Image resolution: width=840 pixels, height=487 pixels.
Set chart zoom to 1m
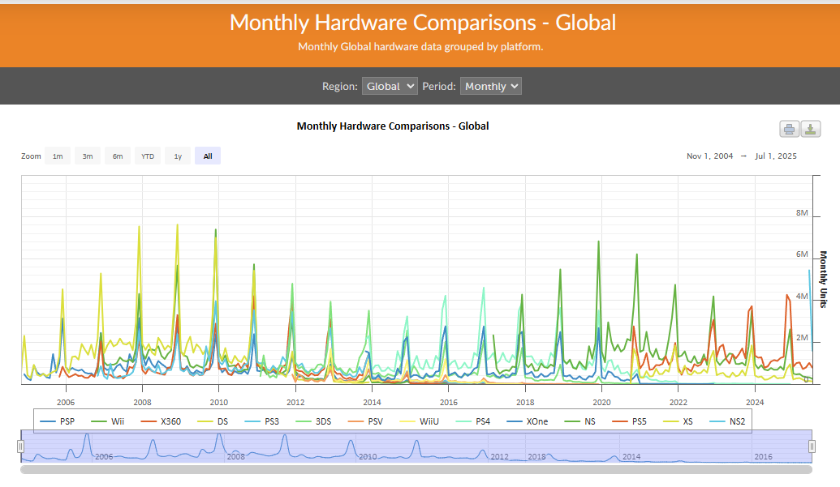point(58,156)
